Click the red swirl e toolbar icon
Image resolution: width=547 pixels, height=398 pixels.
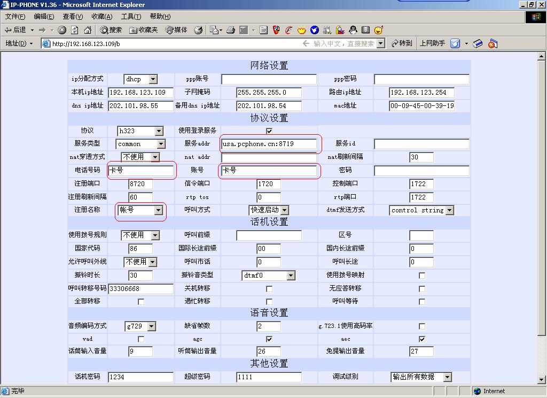tap(288, 30)
